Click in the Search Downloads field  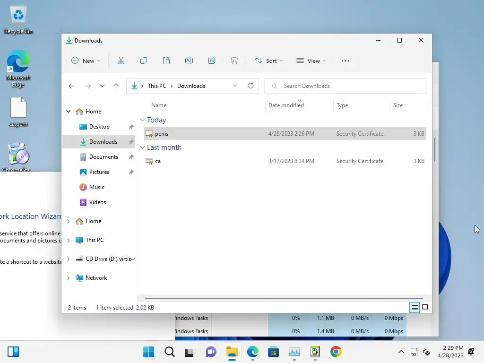point(346,86)
